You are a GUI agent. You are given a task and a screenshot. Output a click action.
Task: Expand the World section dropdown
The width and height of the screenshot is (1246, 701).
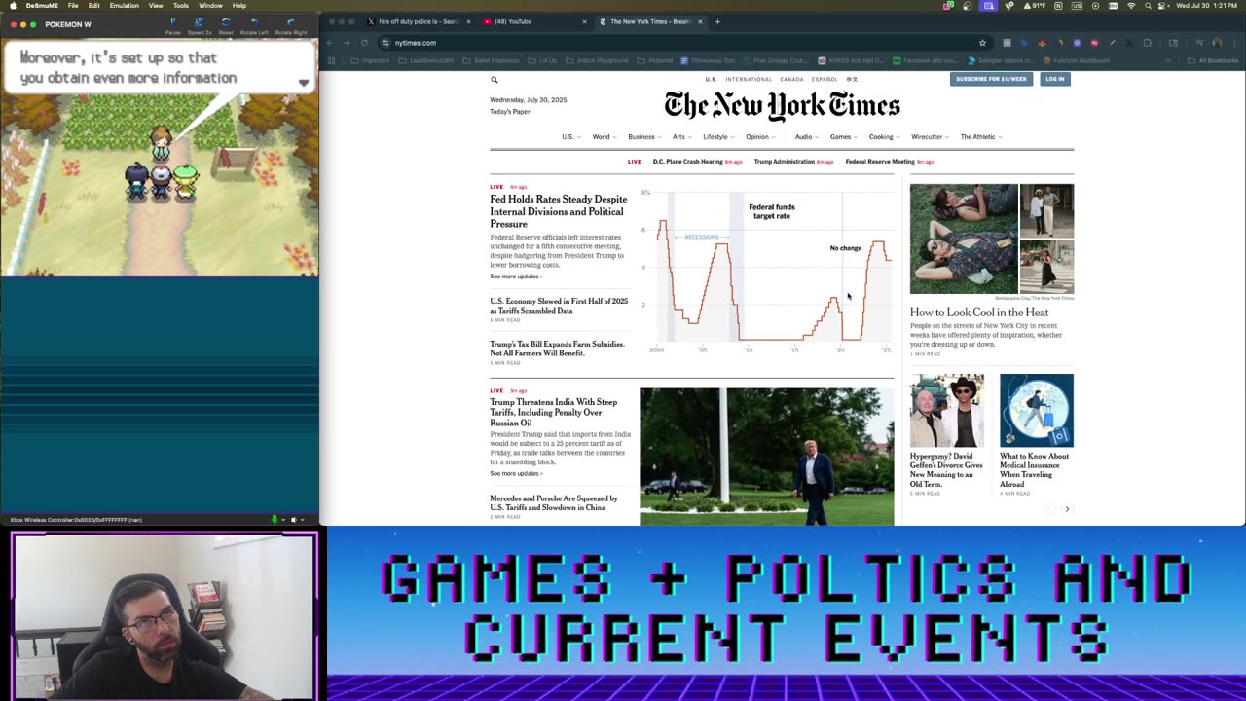(x=604, y=137)
